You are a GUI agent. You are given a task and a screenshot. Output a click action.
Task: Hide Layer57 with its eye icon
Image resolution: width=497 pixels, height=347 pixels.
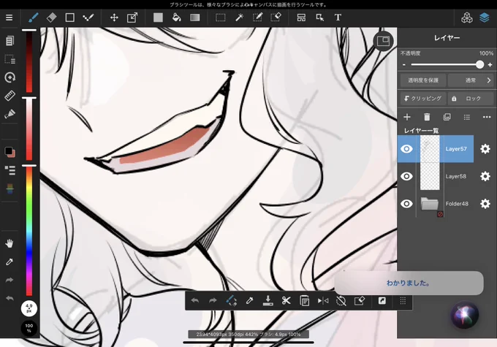point(406,149)
